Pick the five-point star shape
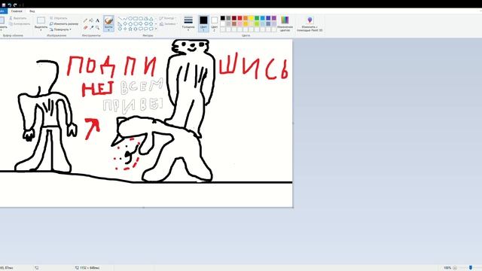 (x=130, y=29)
